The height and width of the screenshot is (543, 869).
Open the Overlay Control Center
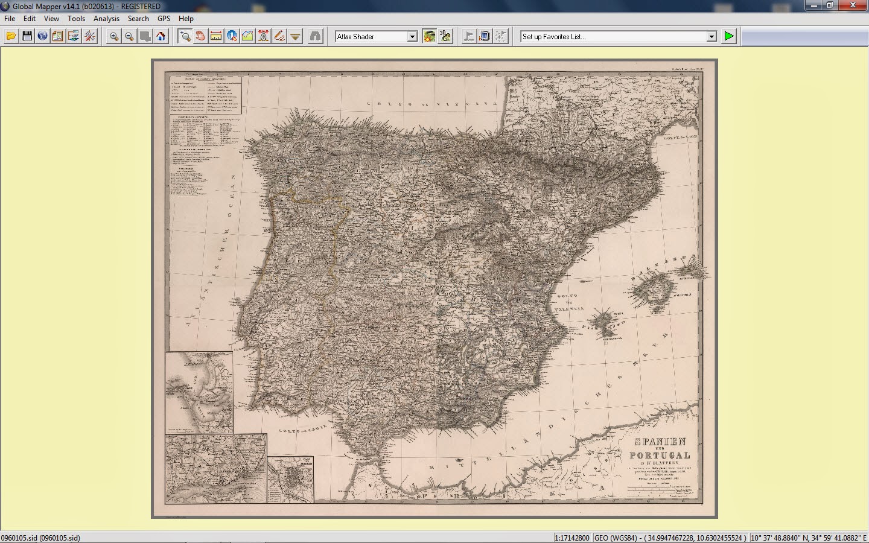[57, 36]
